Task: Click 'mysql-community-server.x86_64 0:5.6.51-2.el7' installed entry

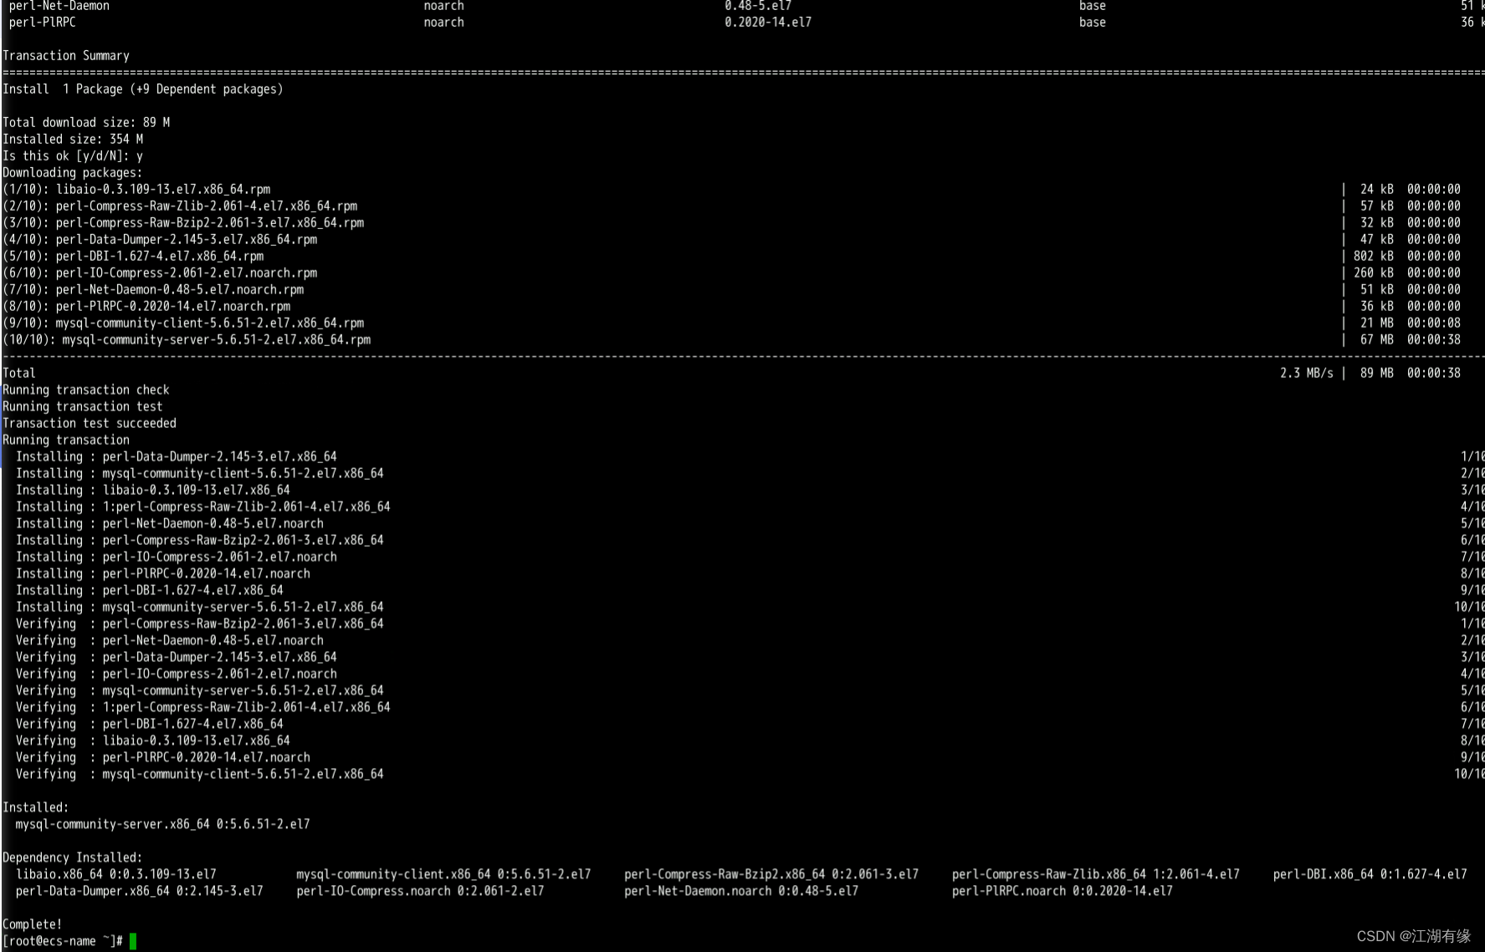Action: pyautogui.click(x=163, y=825)
